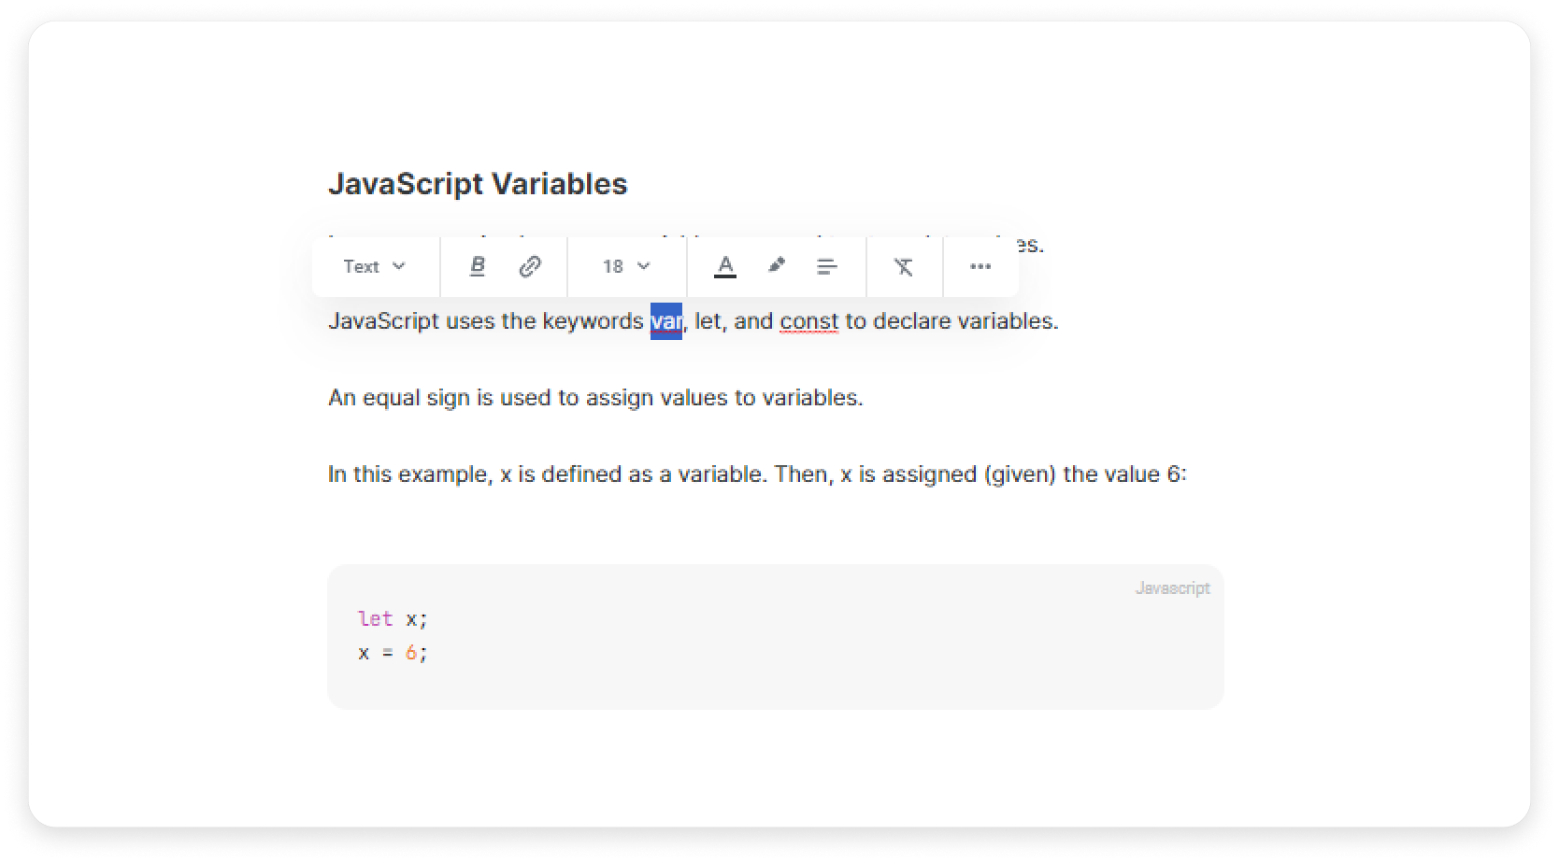Viewport: 1559px width, 863px height.
Task: Click the highlighted word var
Action: tap(665, 321)
